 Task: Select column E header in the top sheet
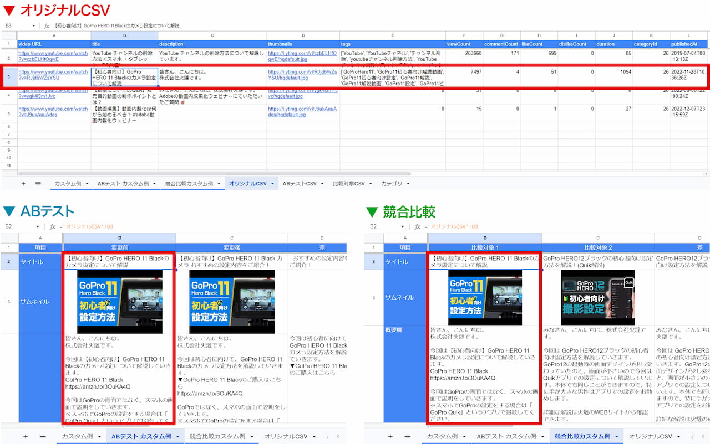pyautogui.click(x=393, y=35)
